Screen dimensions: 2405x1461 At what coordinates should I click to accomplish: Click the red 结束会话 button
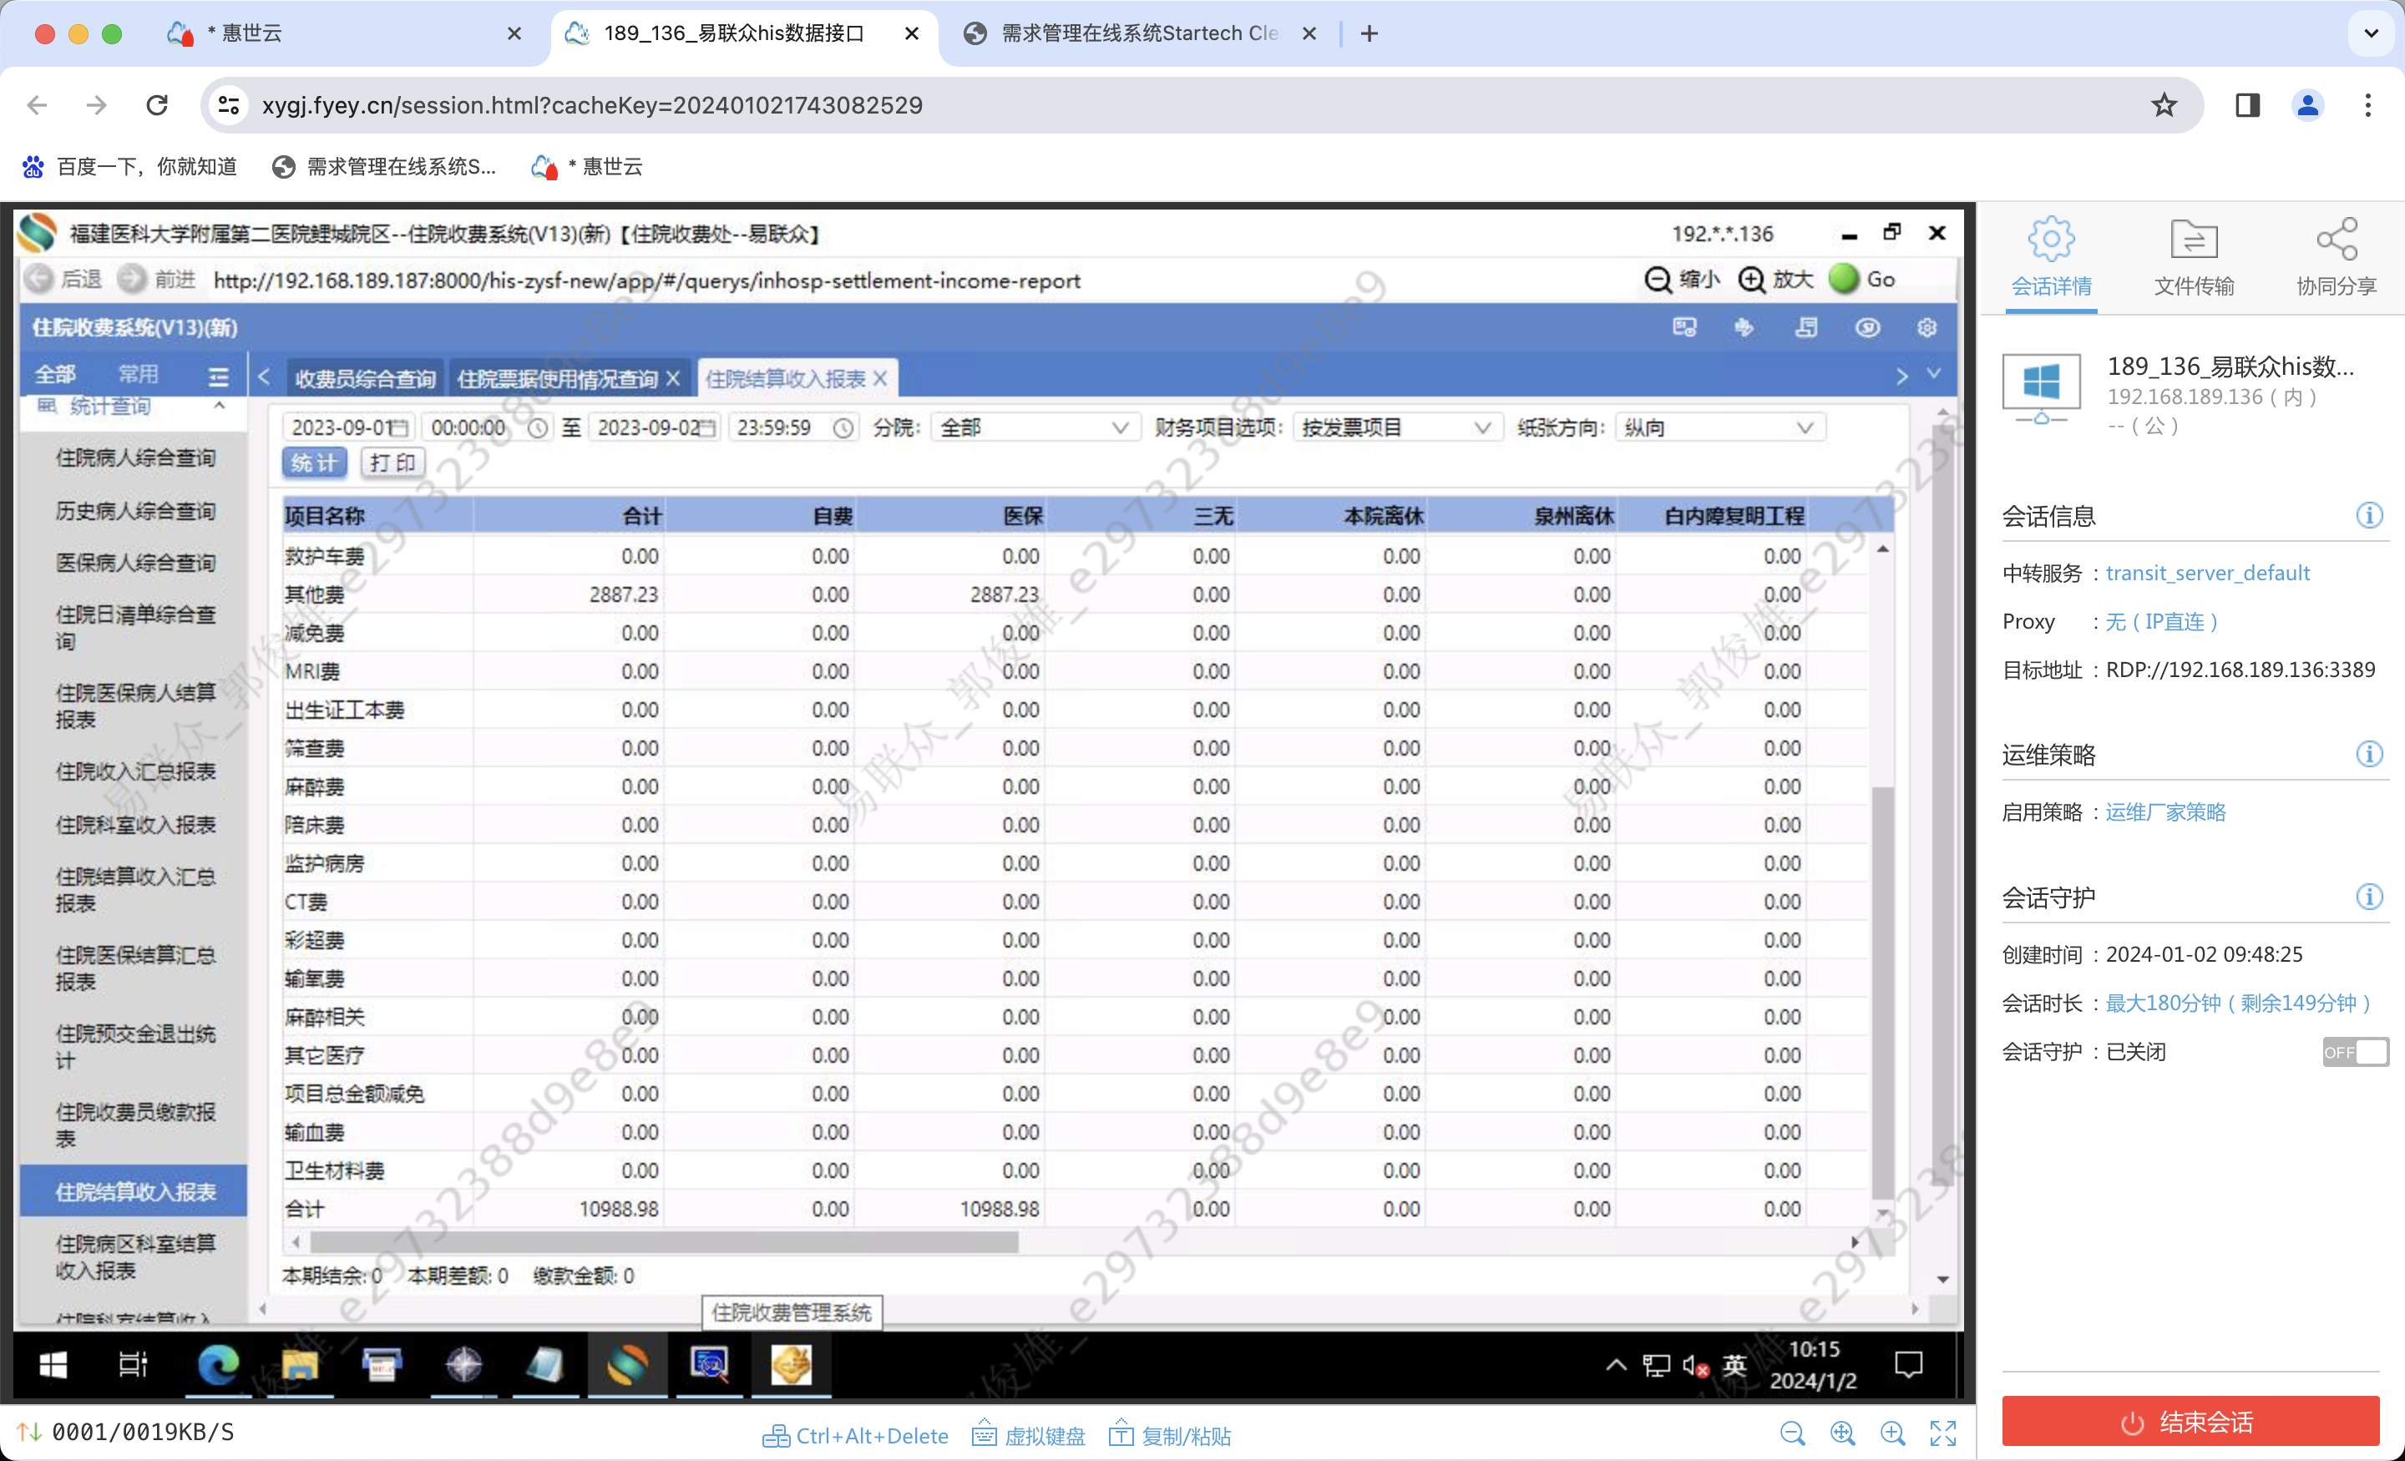2190,1422
